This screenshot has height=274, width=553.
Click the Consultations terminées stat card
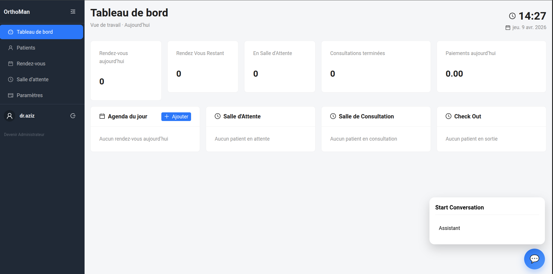click(376, 67)
